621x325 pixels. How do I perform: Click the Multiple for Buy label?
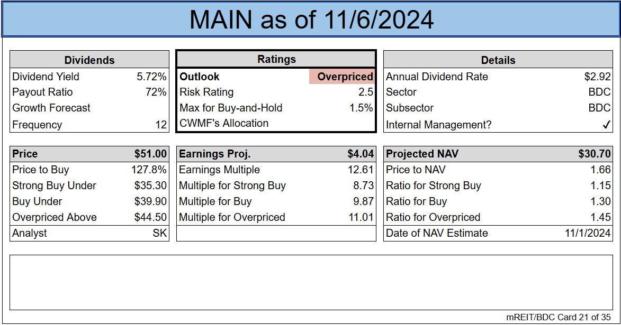[x=215, y=202]
